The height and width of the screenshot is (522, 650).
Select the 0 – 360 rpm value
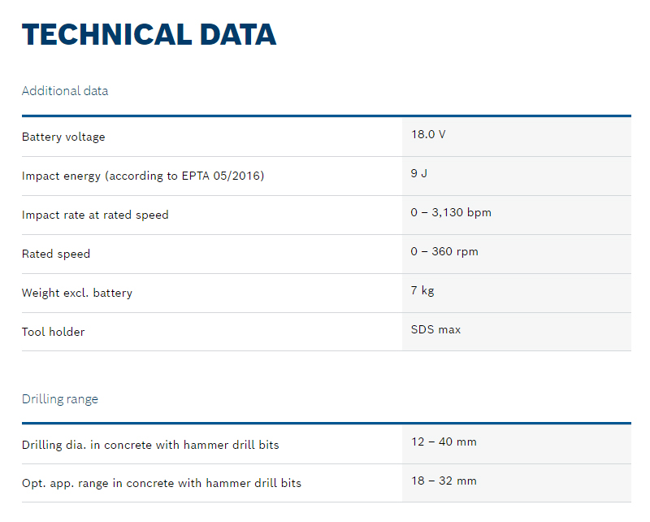point(444,251)
